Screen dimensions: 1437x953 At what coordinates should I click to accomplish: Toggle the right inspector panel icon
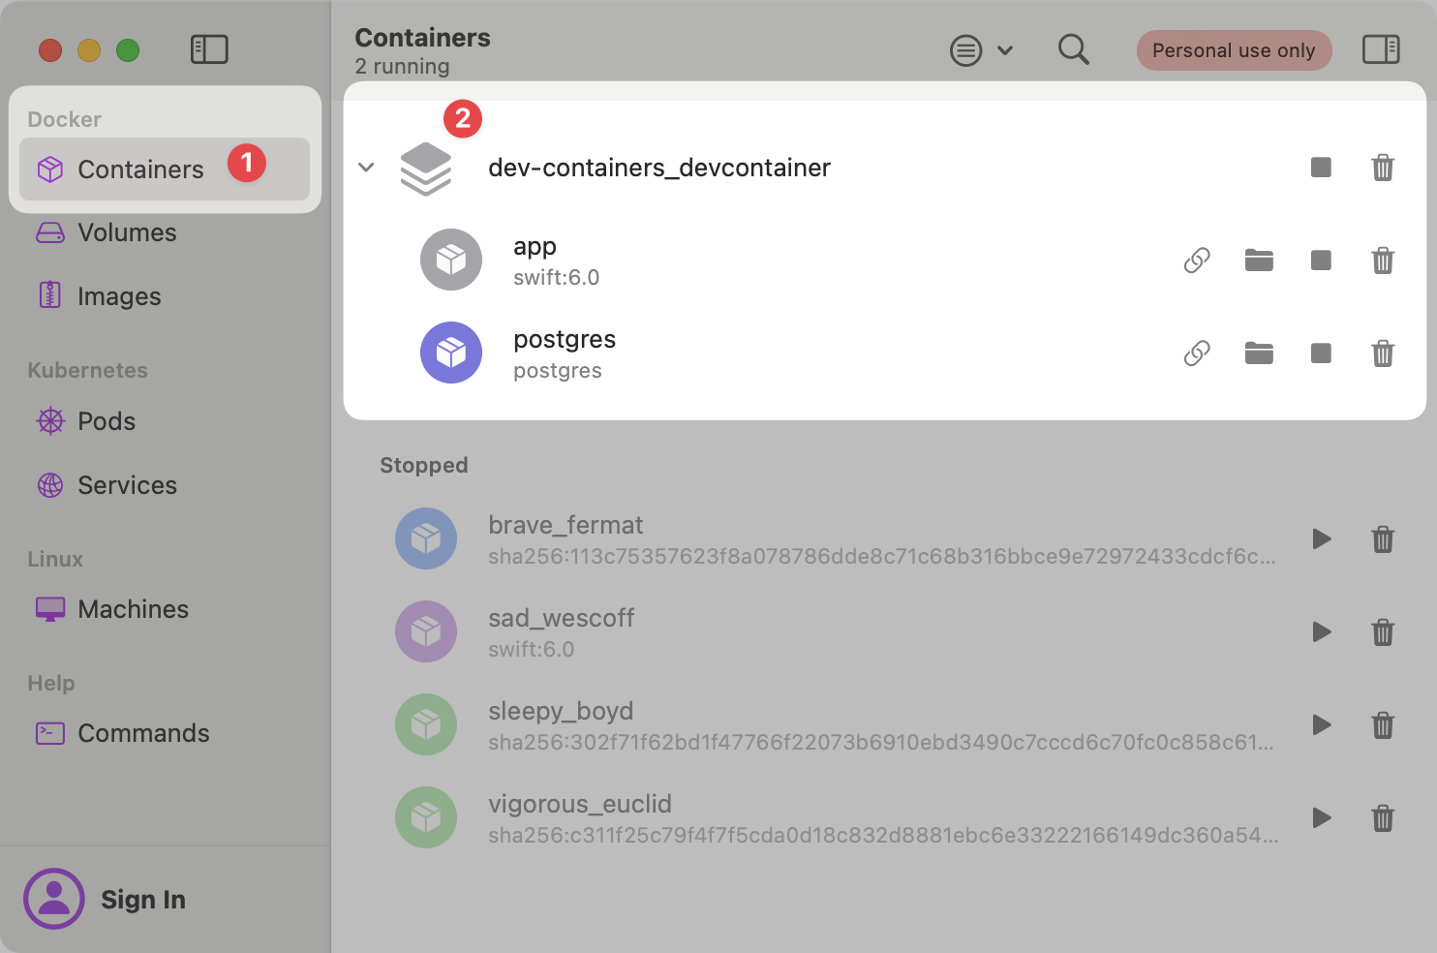click(1381, 49)
